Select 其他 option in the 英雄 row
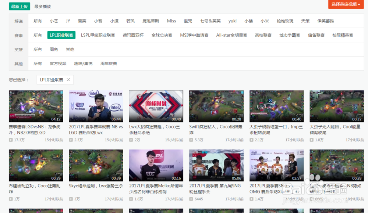368x213 pixels. point(70,49)
